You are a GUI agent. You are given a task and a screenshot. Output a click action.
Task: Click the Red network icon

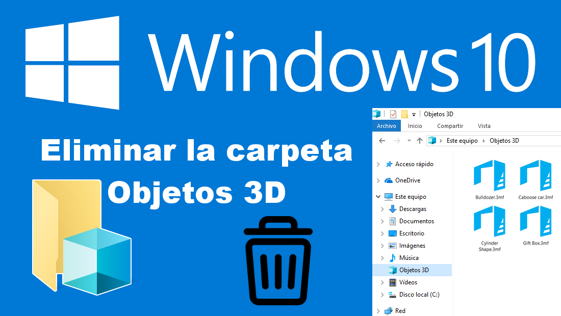click(389, 311)
